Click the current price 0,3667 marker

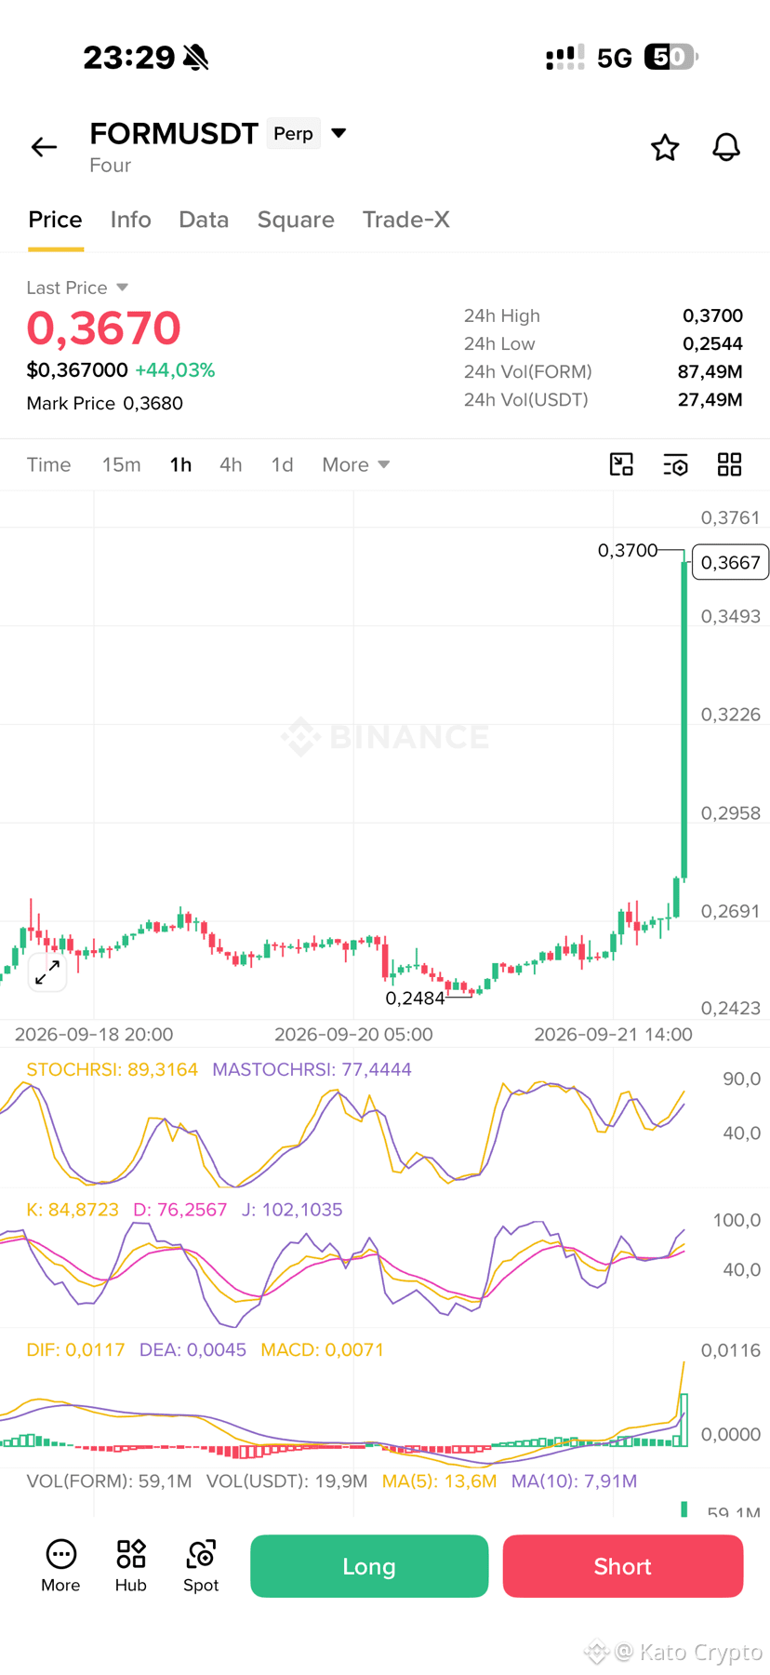coord(731,562)
